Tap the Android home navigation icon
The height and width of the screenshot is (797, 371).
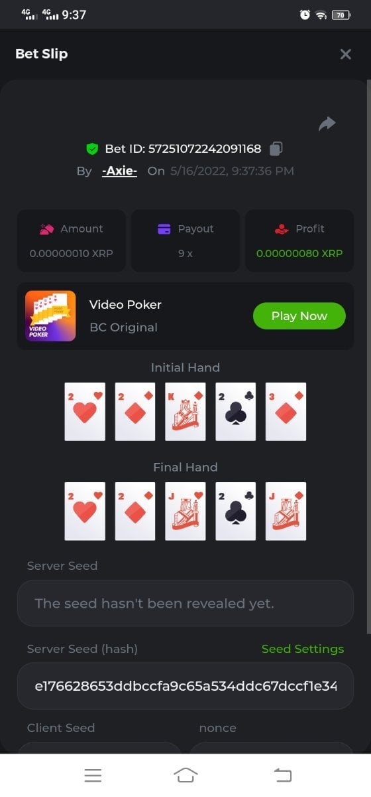[185, 775]
